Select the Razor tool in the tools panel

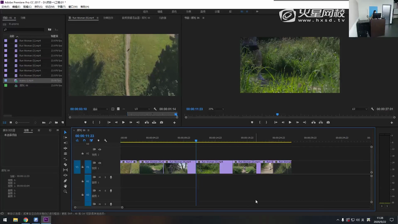[x=65, y=164]
